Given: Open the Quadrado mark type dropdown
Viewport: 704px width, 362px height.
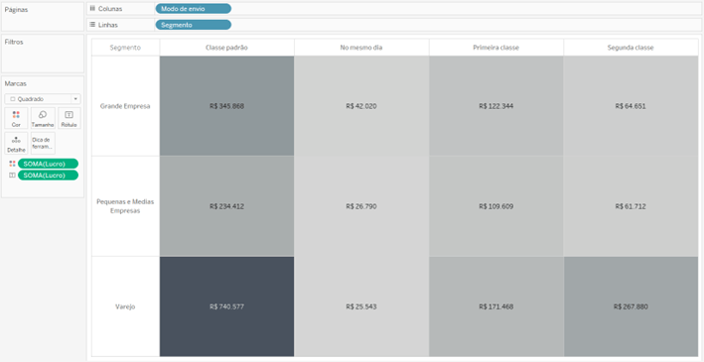Looking at the screenshot, I should (x=43, y=99).
